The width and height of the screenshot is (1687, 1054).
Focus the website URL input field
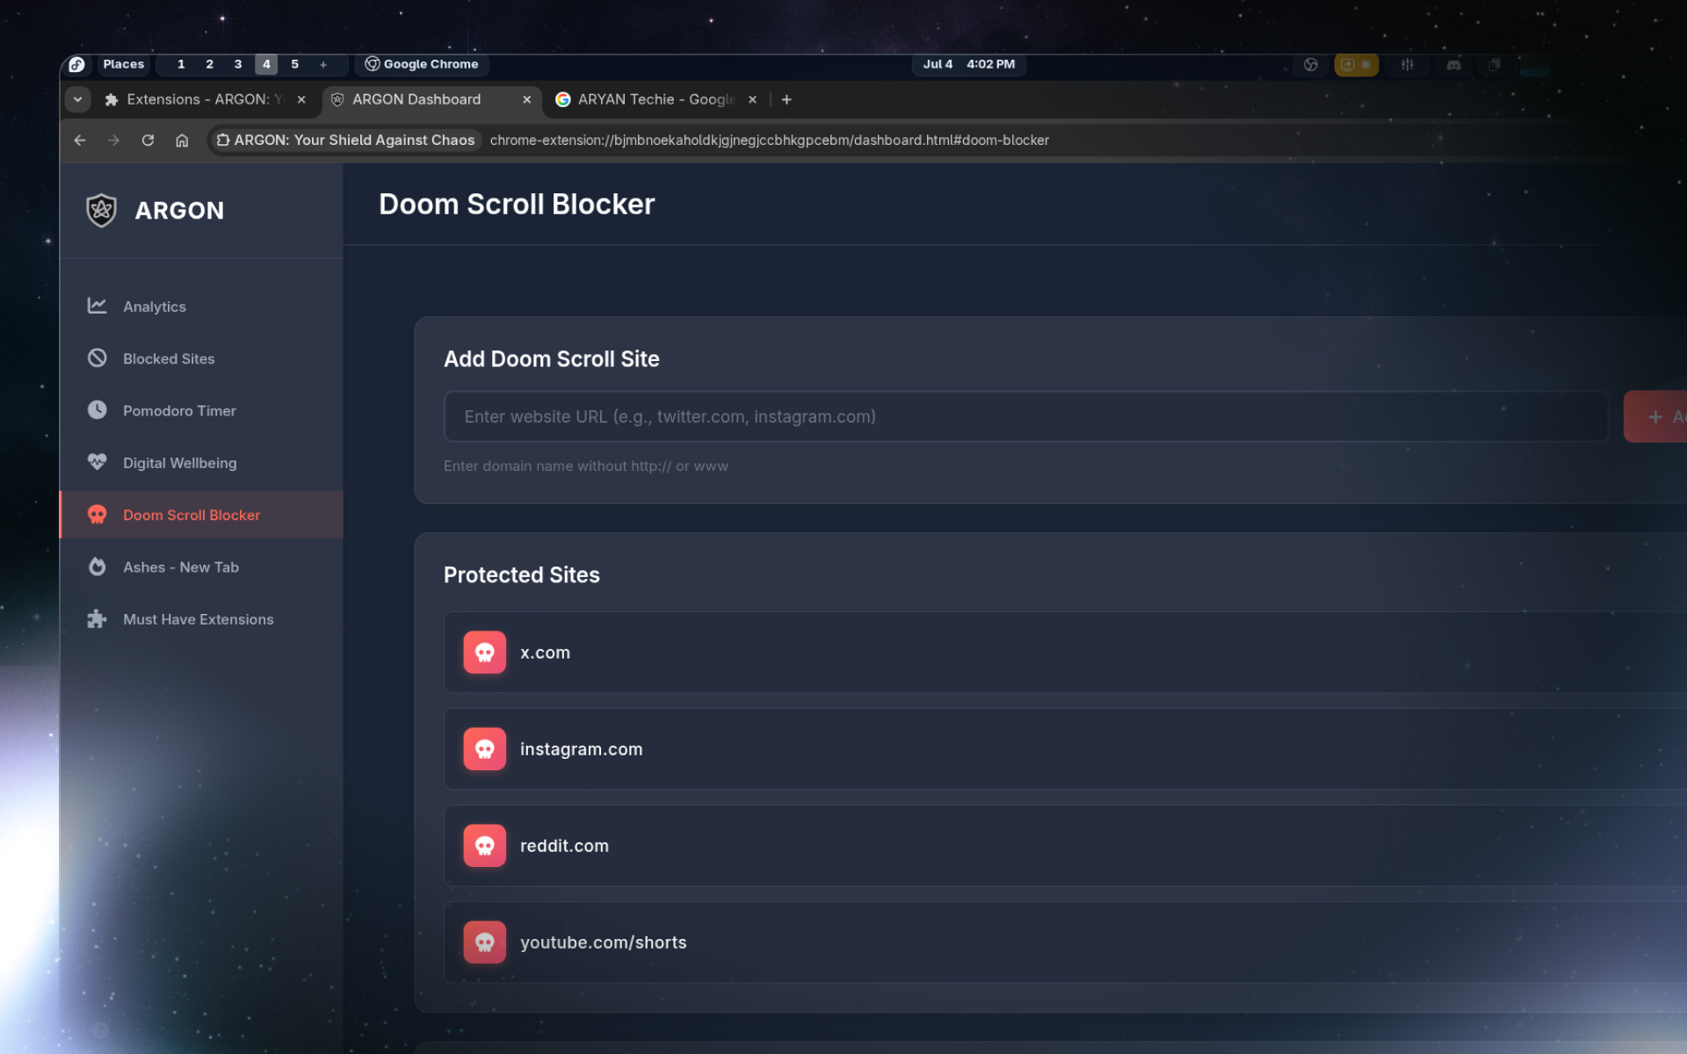point(1025,416)
